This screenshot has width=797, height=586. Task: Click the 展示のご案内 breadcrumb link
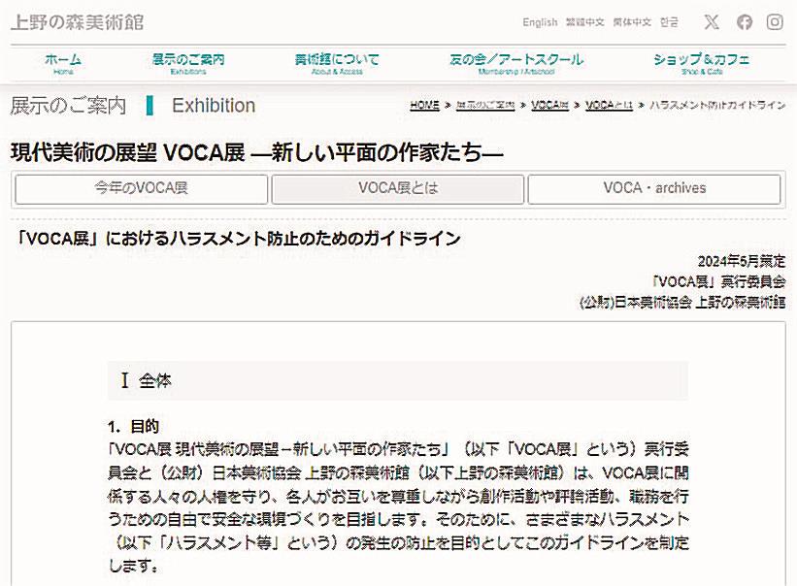[x=485, y=107]
